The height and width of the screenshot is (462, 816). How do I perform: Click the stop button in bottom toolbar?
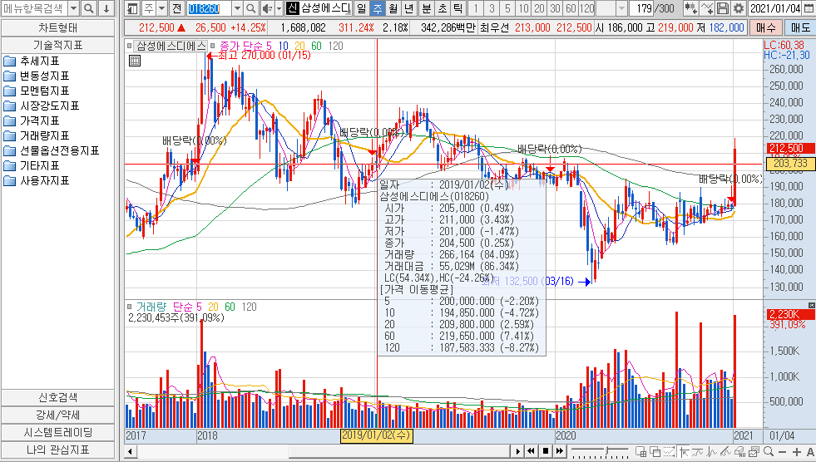pos(545,451)
